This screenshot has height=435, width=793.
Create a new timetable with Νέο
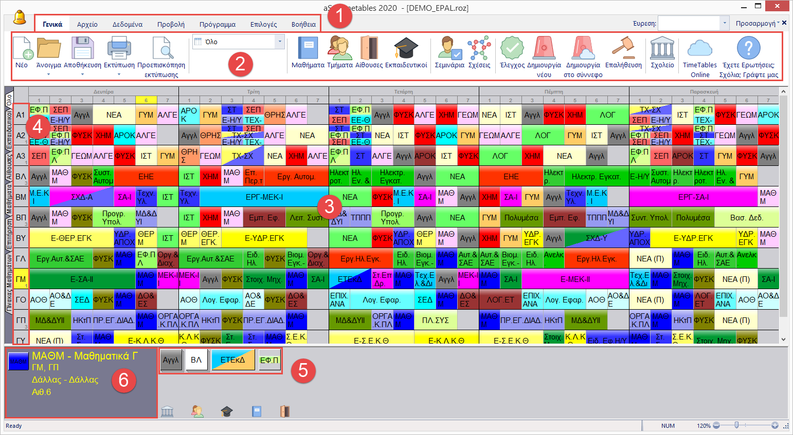pos(22,52)
